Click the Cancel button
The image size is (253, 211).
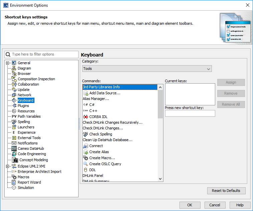[215, 205]
